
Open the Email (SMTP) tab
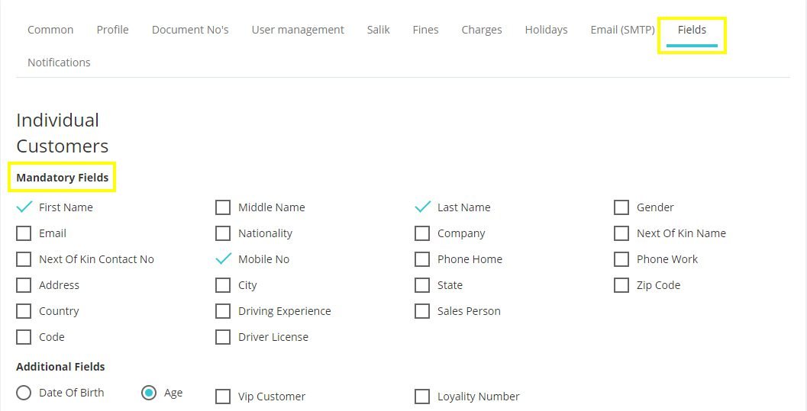click(x=622, y=30)
